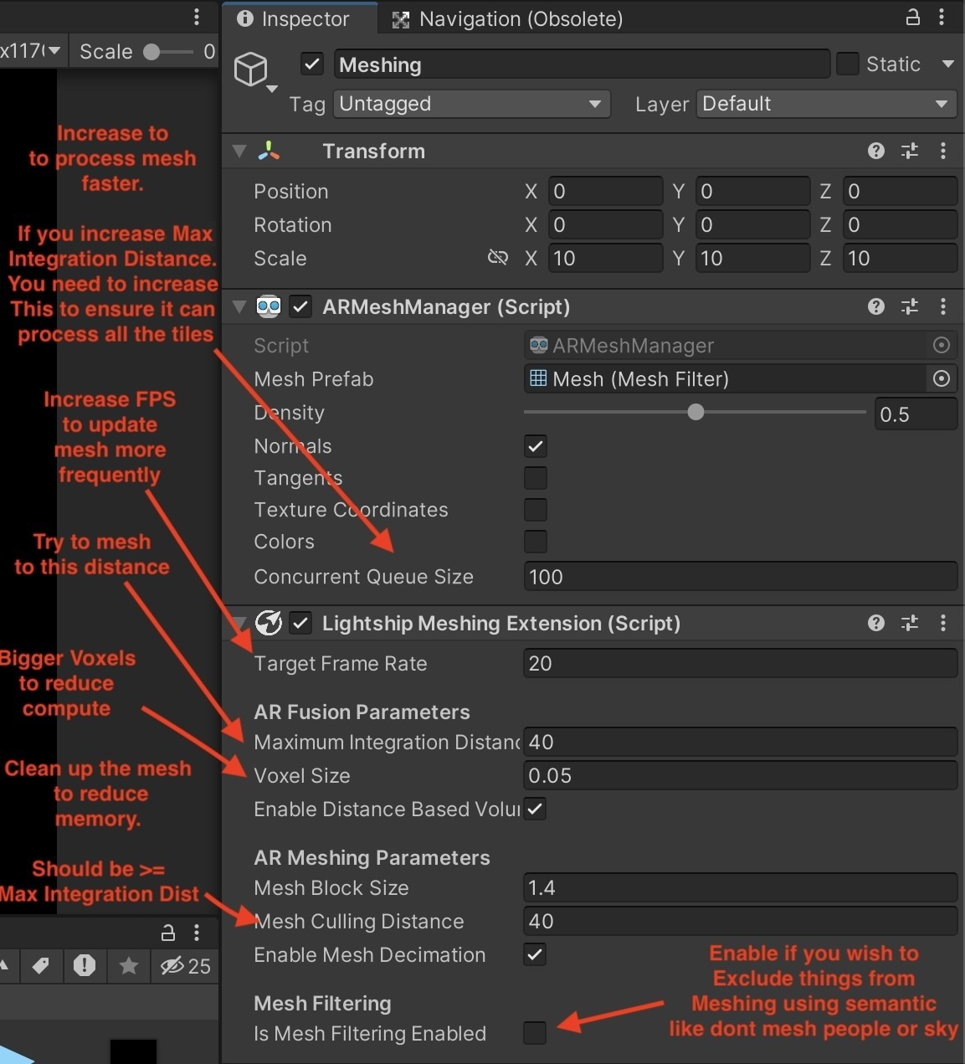Click the Concurrent Queue Size input field
Image resolution: width=965 pixels, height=1064 pixels.
click(x=740, y=577)
